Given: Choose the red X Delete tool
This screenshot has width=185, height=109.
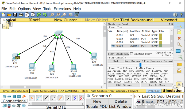Looking at the screenshot, I should click(179, 38).
